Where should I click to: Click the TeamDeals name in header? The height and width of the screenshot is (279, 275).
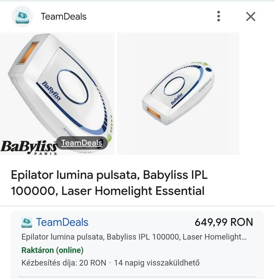pos(63,16)
